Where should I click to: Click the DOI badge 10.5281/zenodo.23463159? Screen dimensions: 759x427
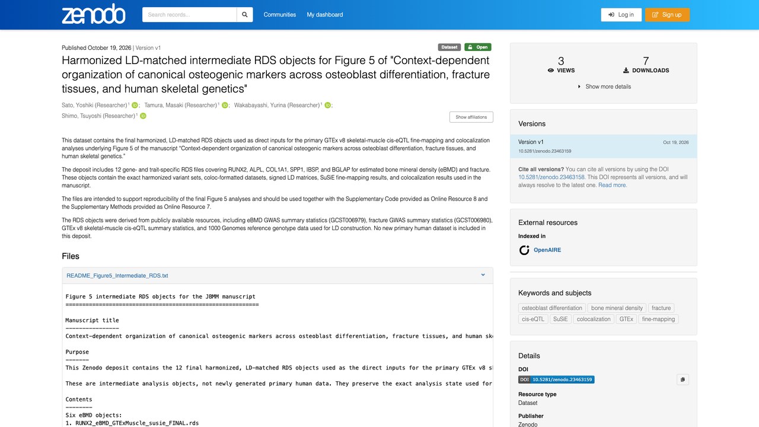(556, 380)
